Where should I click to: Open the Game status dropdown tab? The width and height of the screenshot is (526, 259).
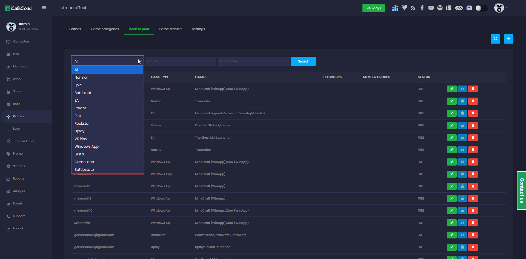coord(170,29)
